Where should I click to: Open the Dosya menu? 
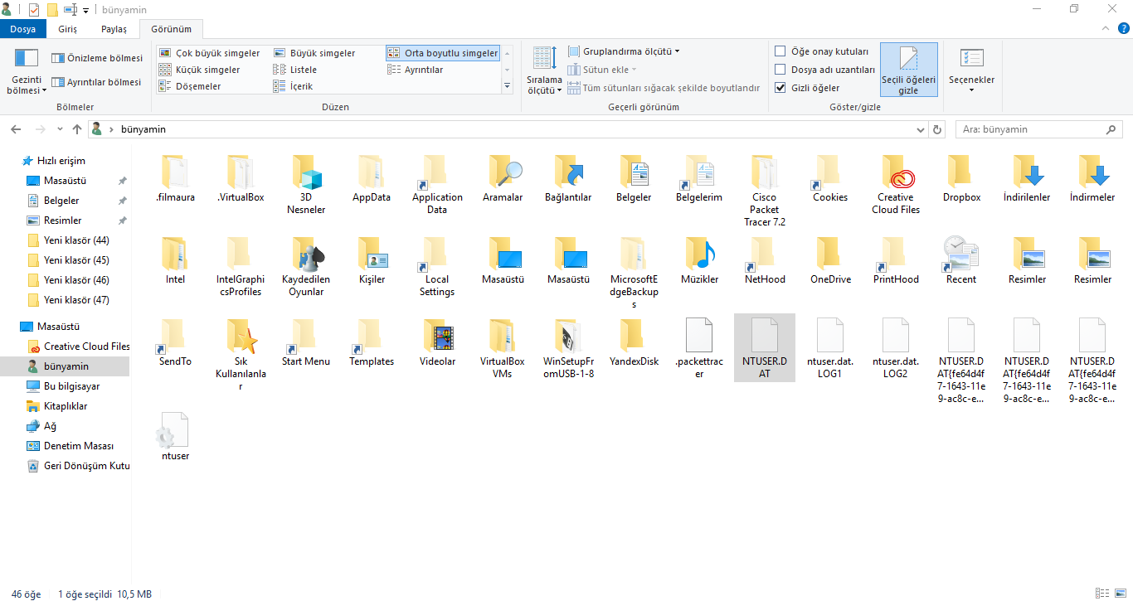tap(23, 28)
